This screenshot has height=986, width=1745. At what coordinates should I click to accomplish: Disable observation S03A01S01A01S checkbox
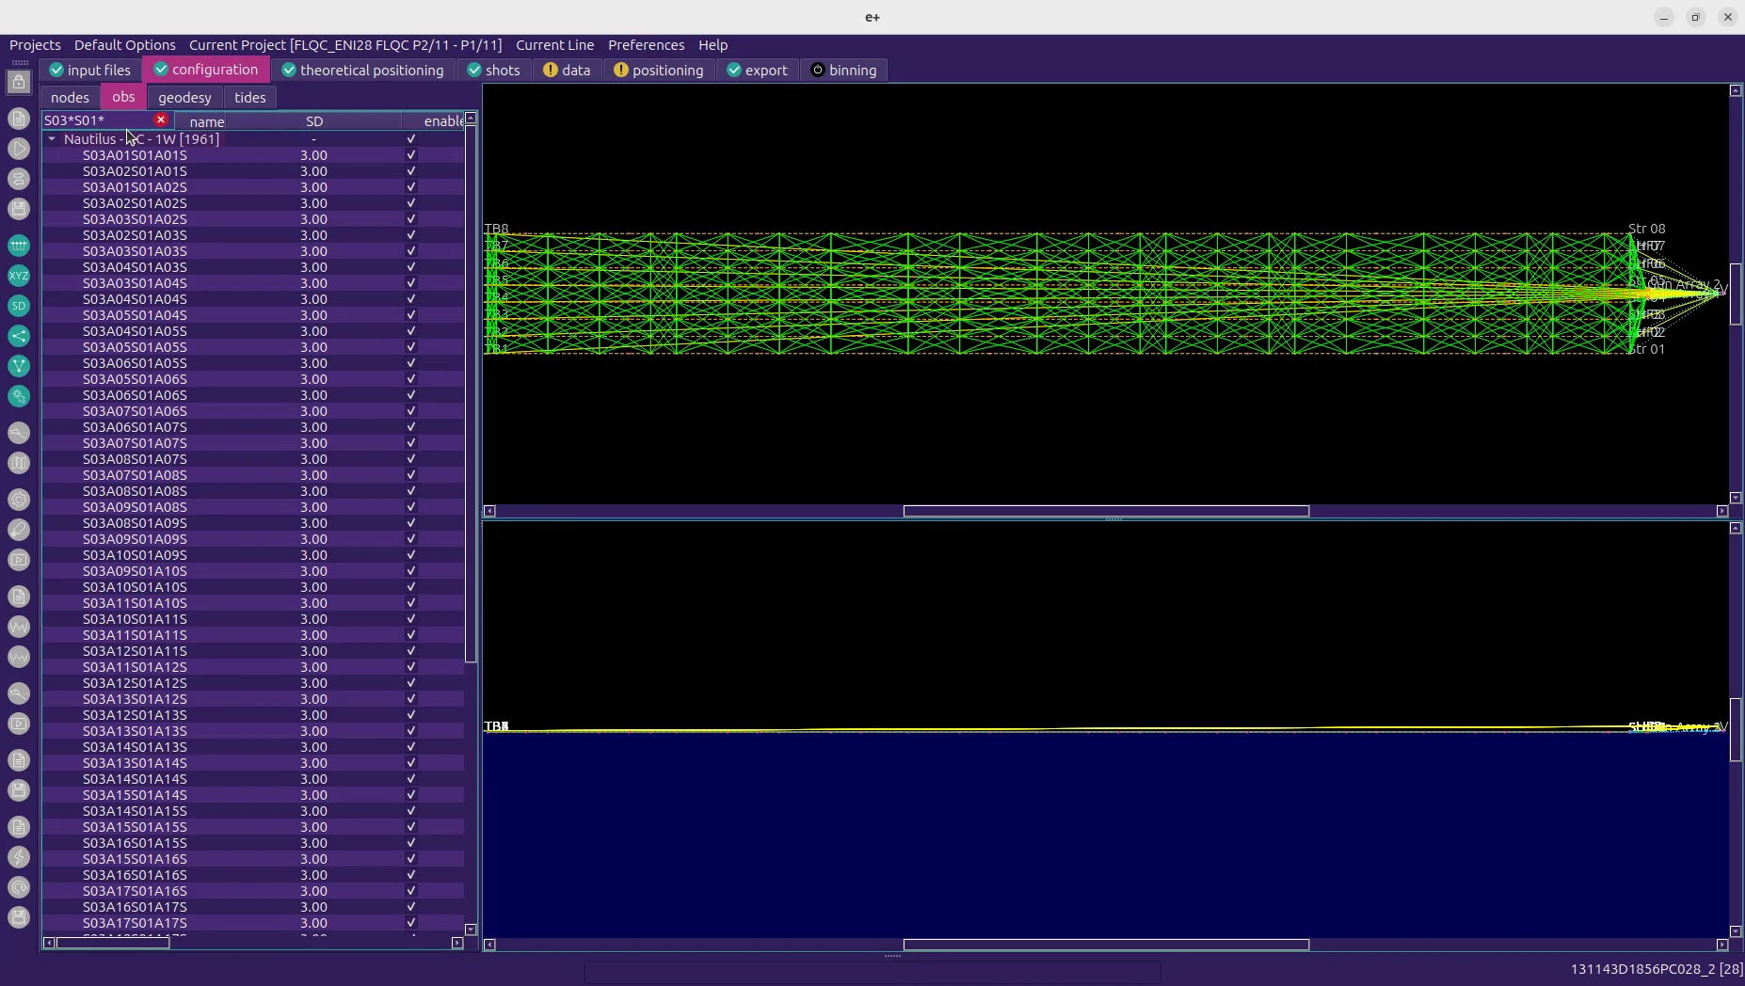tap(410, 155)
